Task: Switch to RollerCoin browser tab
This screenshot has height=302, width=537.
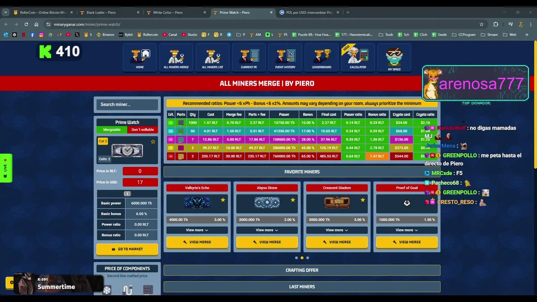Action: tap(43, 13)
